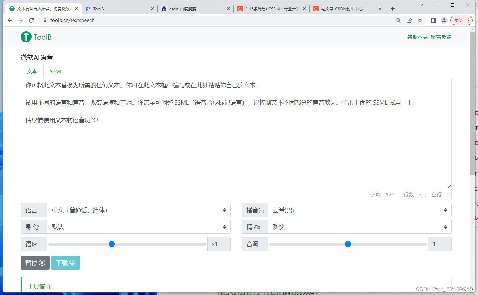This screenshot has height=295, width=478.
Task: Click the 下载 download button
Action: coord(65,263)
